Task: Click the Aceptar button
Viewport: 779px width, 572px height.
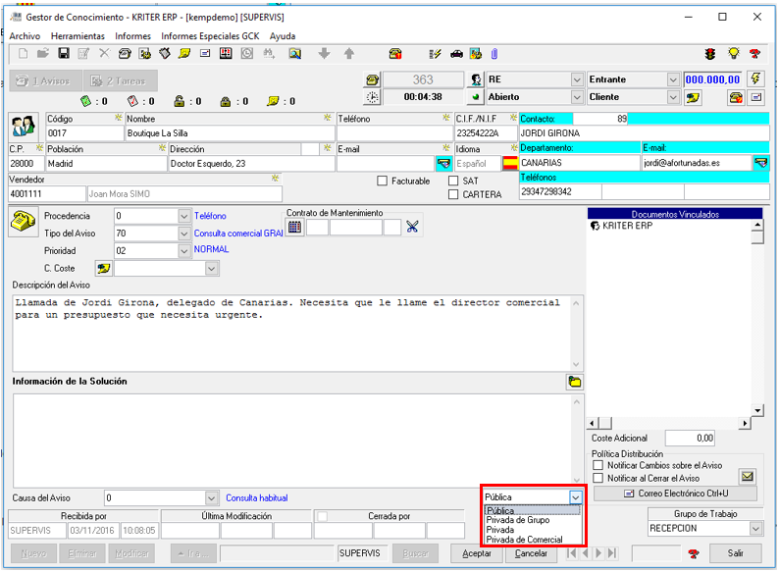Action: [x=477, y=553]
